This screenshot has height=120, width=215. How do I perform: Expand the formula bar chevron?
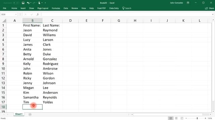tap(213, 14)
